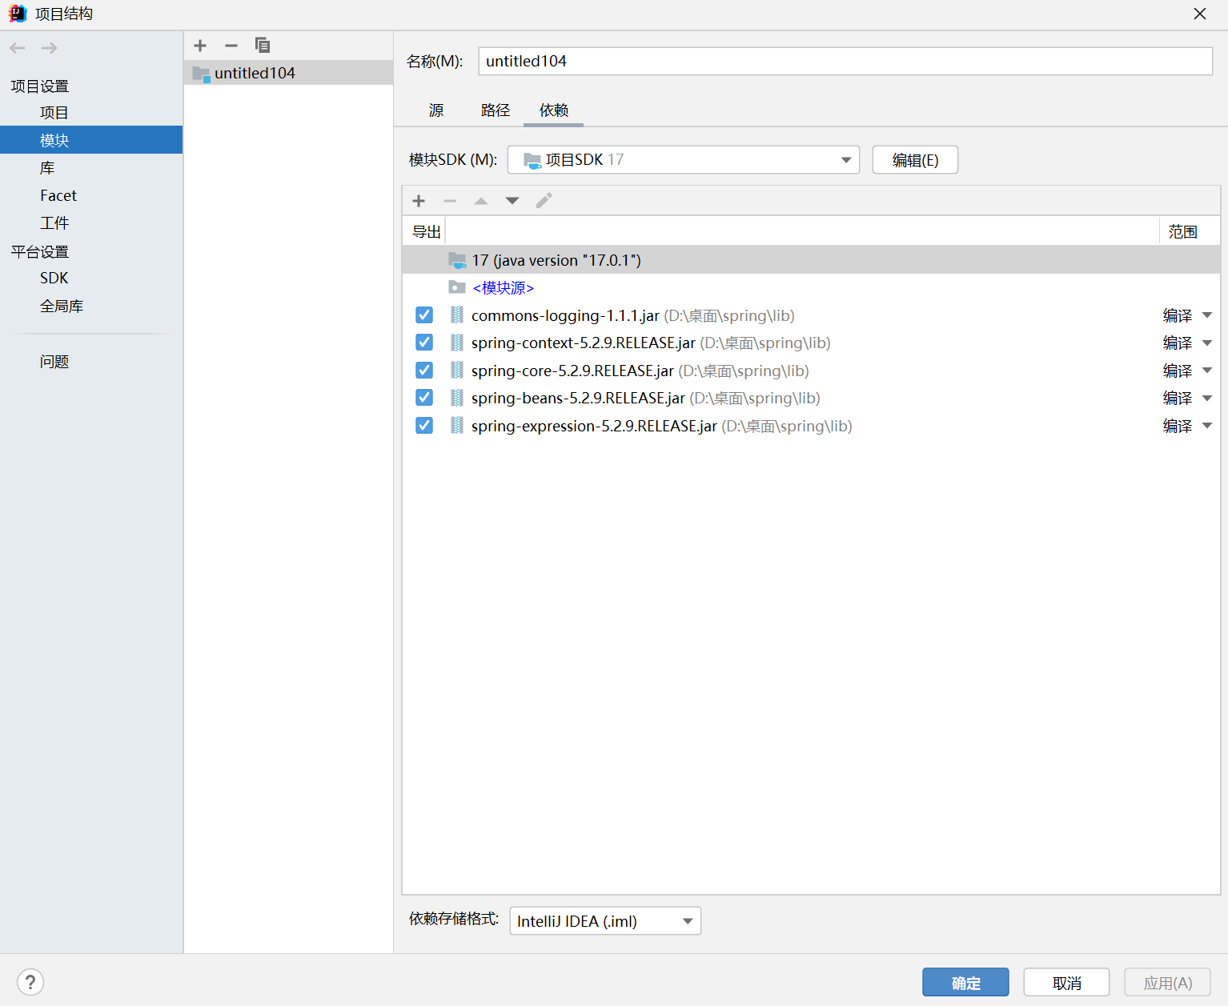Click jar icon of spring-beans-5.2.9.RELEASE.jar
Viewport: 1228px width, 1006px height.
(457, 398)
